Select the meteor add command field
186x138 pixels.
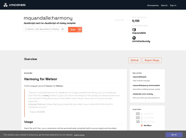42,29
